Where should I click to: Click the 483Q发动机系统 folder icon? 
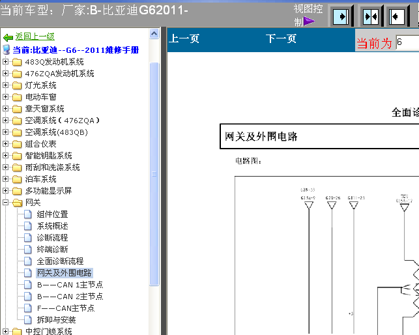tap(17, 62)
